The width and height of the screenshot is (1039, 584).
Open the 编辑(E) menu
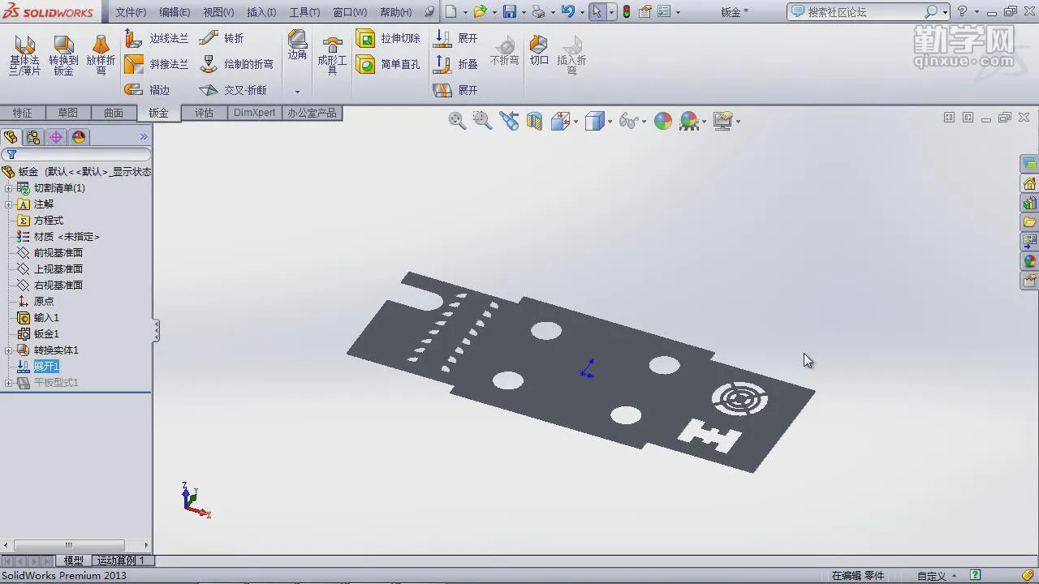175,12
